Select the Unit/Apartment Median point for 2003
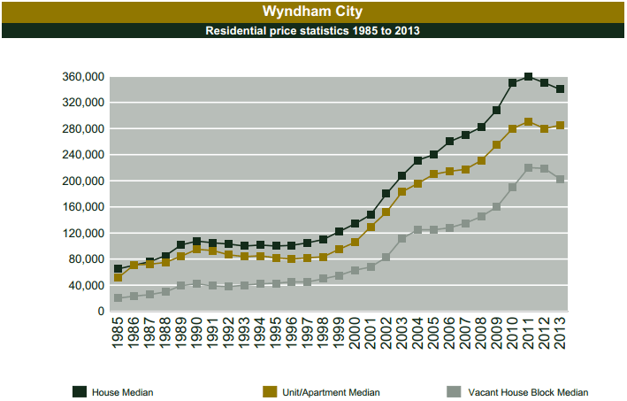The width and height of the screenshot is (627, 401). pyautogui.click(x=401, y=192)
